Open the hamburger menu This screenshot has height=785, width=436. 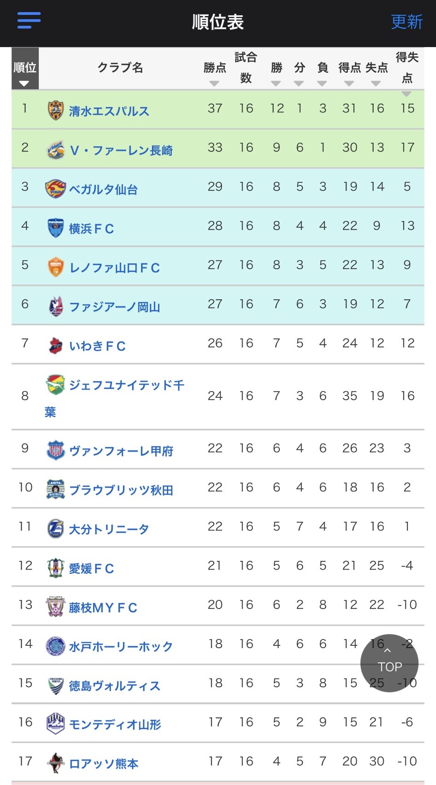[29, 21]
